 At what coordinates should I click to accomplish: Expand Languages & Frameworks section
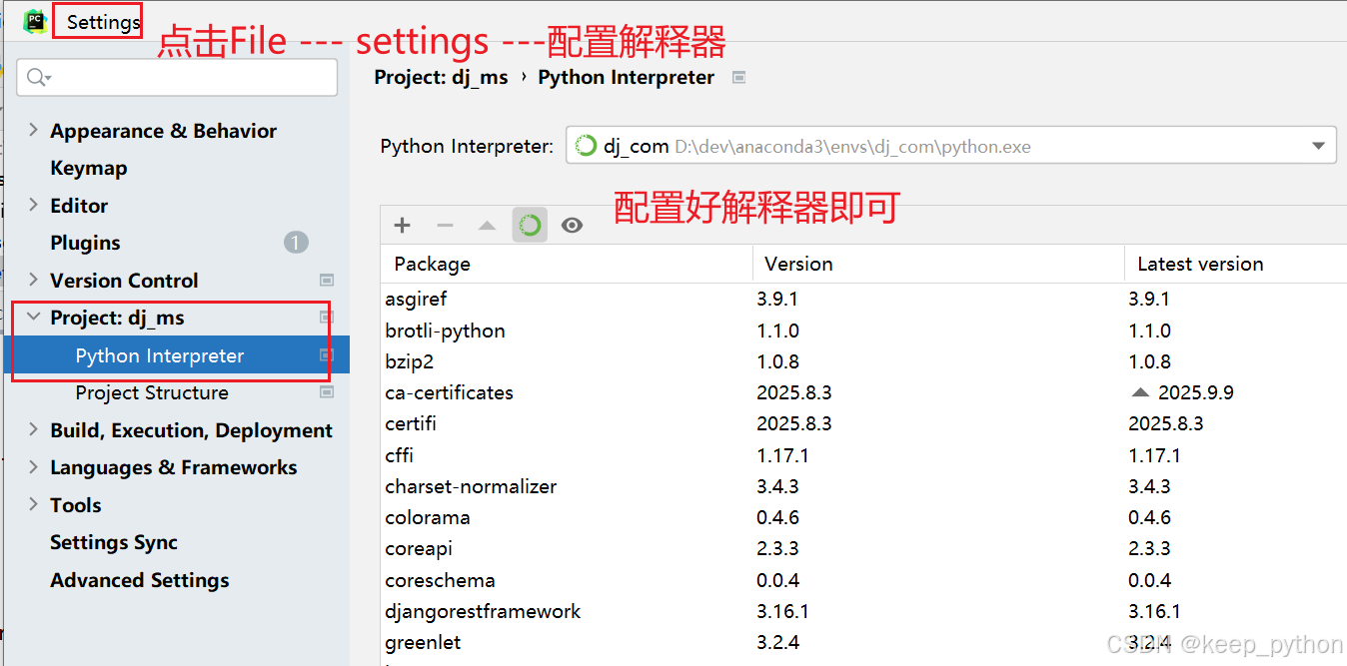tap(33, 467)
